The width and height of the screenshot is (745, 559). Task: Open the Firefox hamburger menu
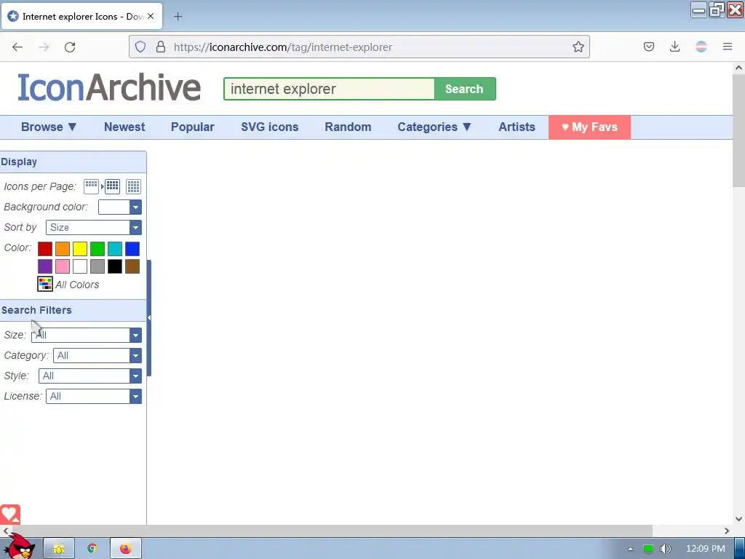[728, 47]
